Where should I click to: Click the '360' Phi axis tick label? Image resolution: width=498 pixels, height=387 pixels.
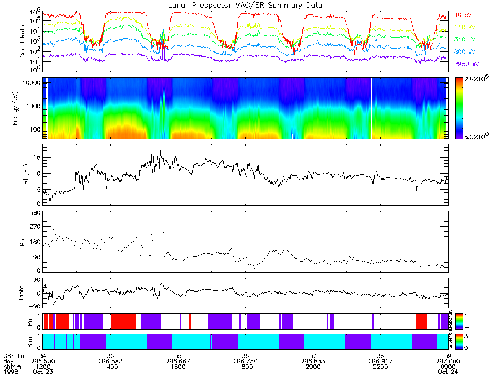pos(35,212)
